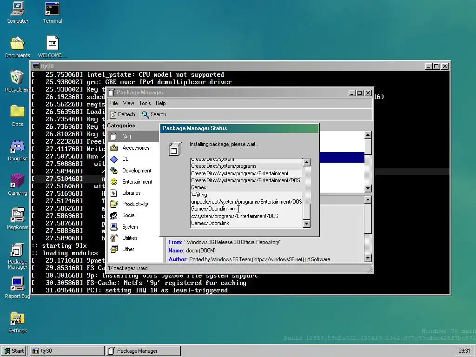Viewport: 476px width, 357px height.
Task: Select the Accessories category icon
Action: (x=114, y=148)
